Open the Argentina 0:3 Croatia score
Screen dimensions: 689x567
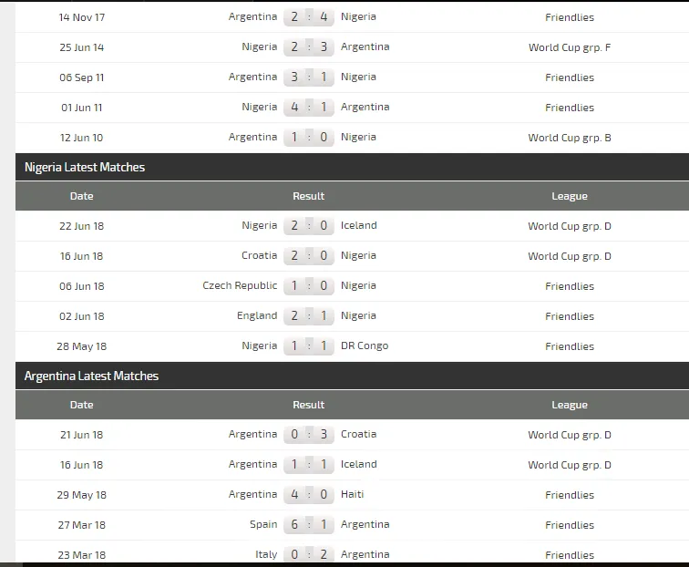(x=309, y=434)
